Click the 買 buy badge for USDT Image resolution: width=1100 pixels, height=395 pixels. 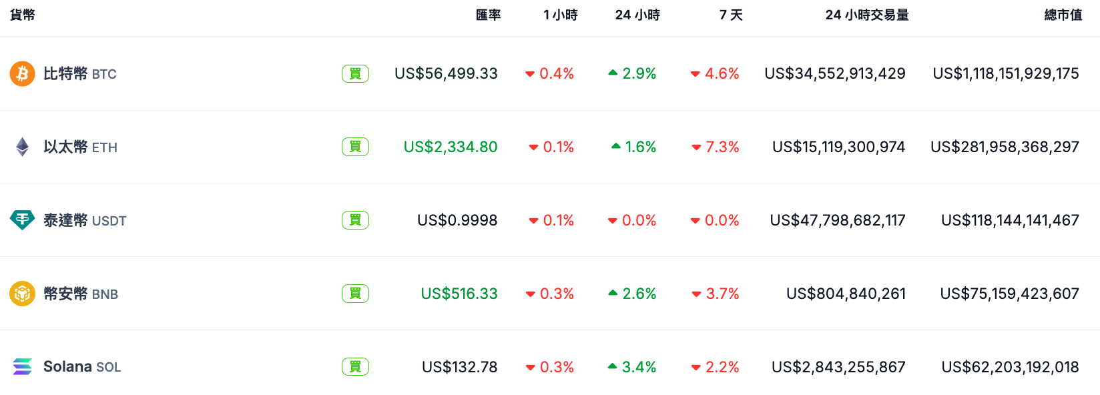tap(355, 220)
